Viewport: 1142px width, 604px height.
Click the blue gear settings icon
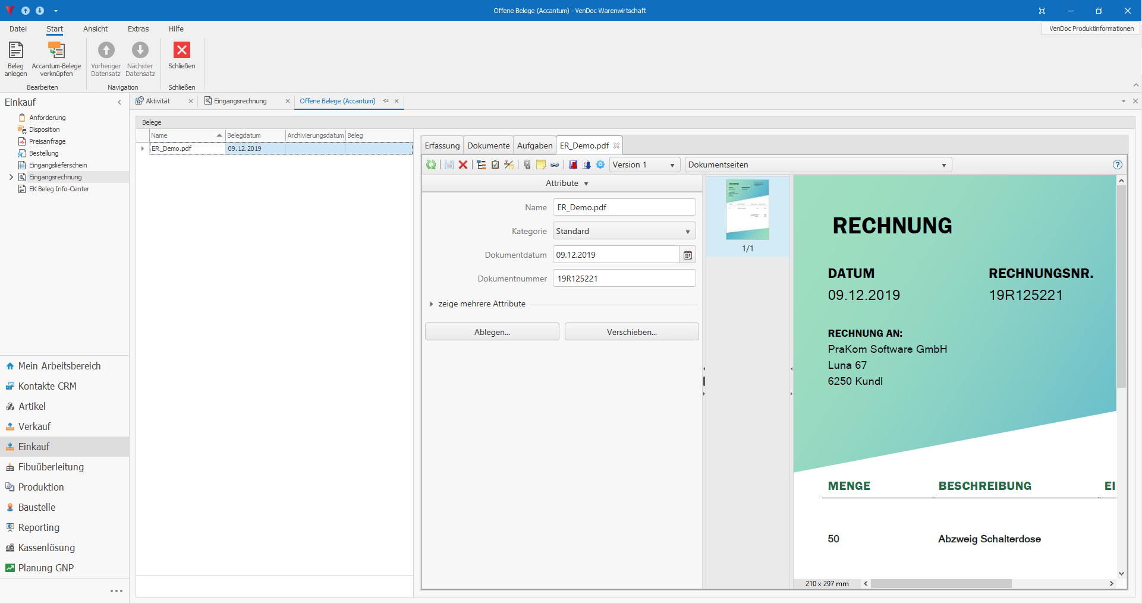[x=600, y=165]
